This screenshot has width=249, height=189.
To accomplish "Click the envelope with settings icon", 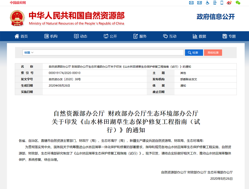I will [x=199, y=3].
